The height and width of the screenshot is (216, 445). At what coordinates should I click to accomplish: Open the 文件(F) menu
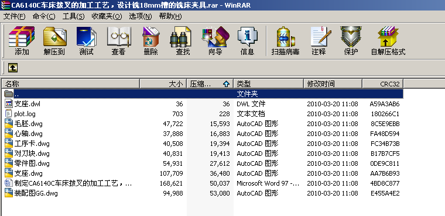click(x=15, y=16)
